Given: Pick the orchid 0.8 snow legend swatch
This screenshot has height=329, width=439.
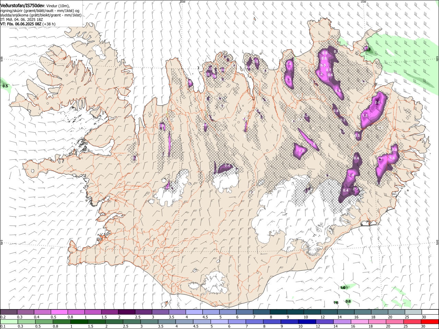Looking at the screenshot, I should [x=76, y=312].
